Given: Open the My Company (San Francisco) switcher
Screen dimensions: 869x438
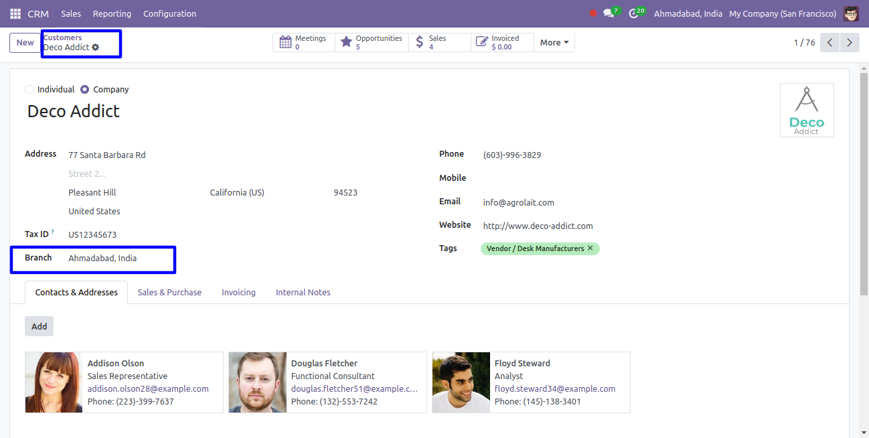Looking at the screenshot, I should coord(782,13).
